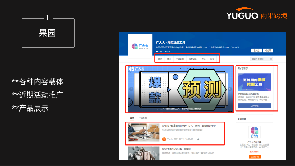This screenshot has height=166, width=295.
Task: Click the 热门推荐 sidebar heading
Action: point(243,68)
